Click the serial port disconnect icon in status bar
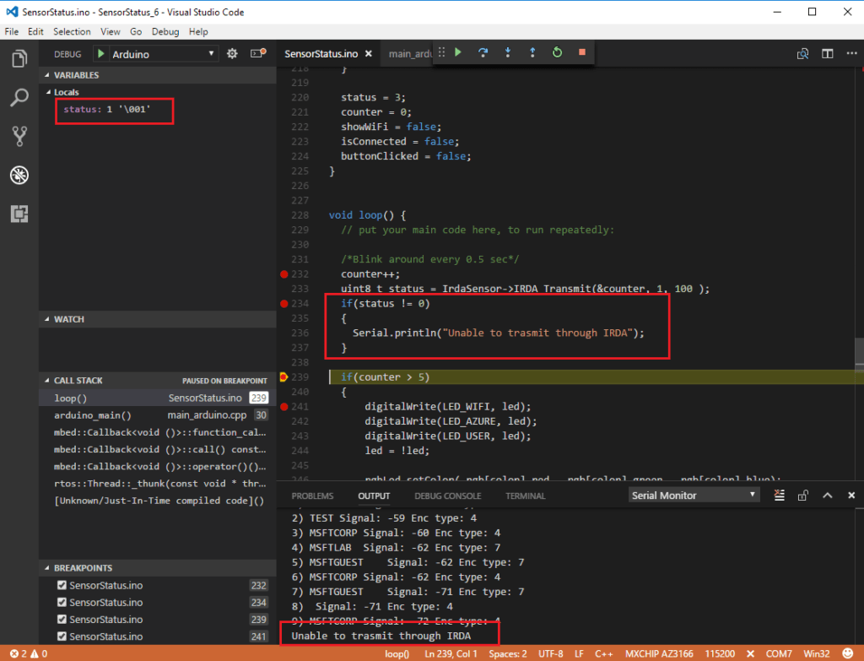The height and width of the screenshot is (661, 864). pyautogui.click(x=750, y=653)
